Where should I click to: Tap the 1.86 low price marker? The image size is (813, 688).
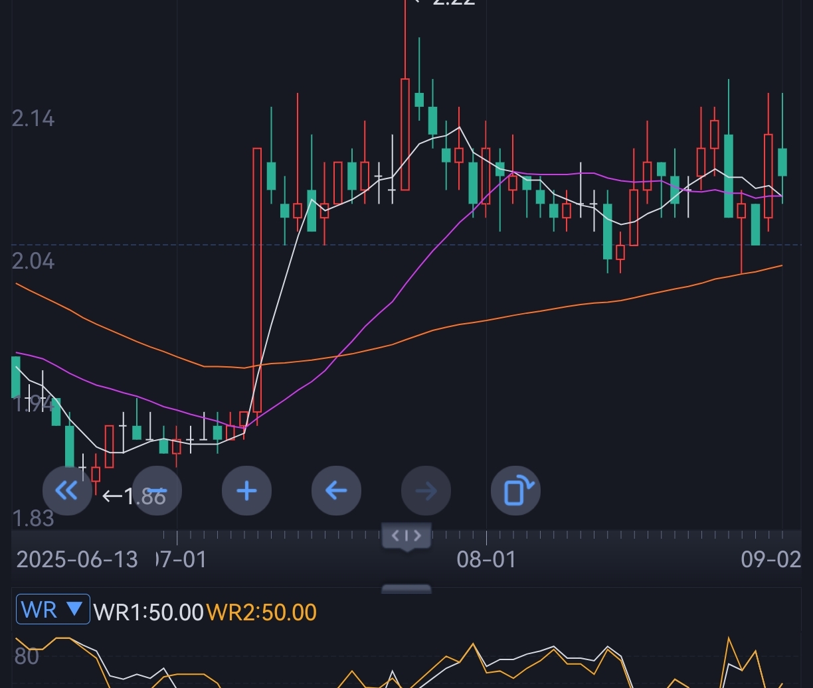(134, 496)
